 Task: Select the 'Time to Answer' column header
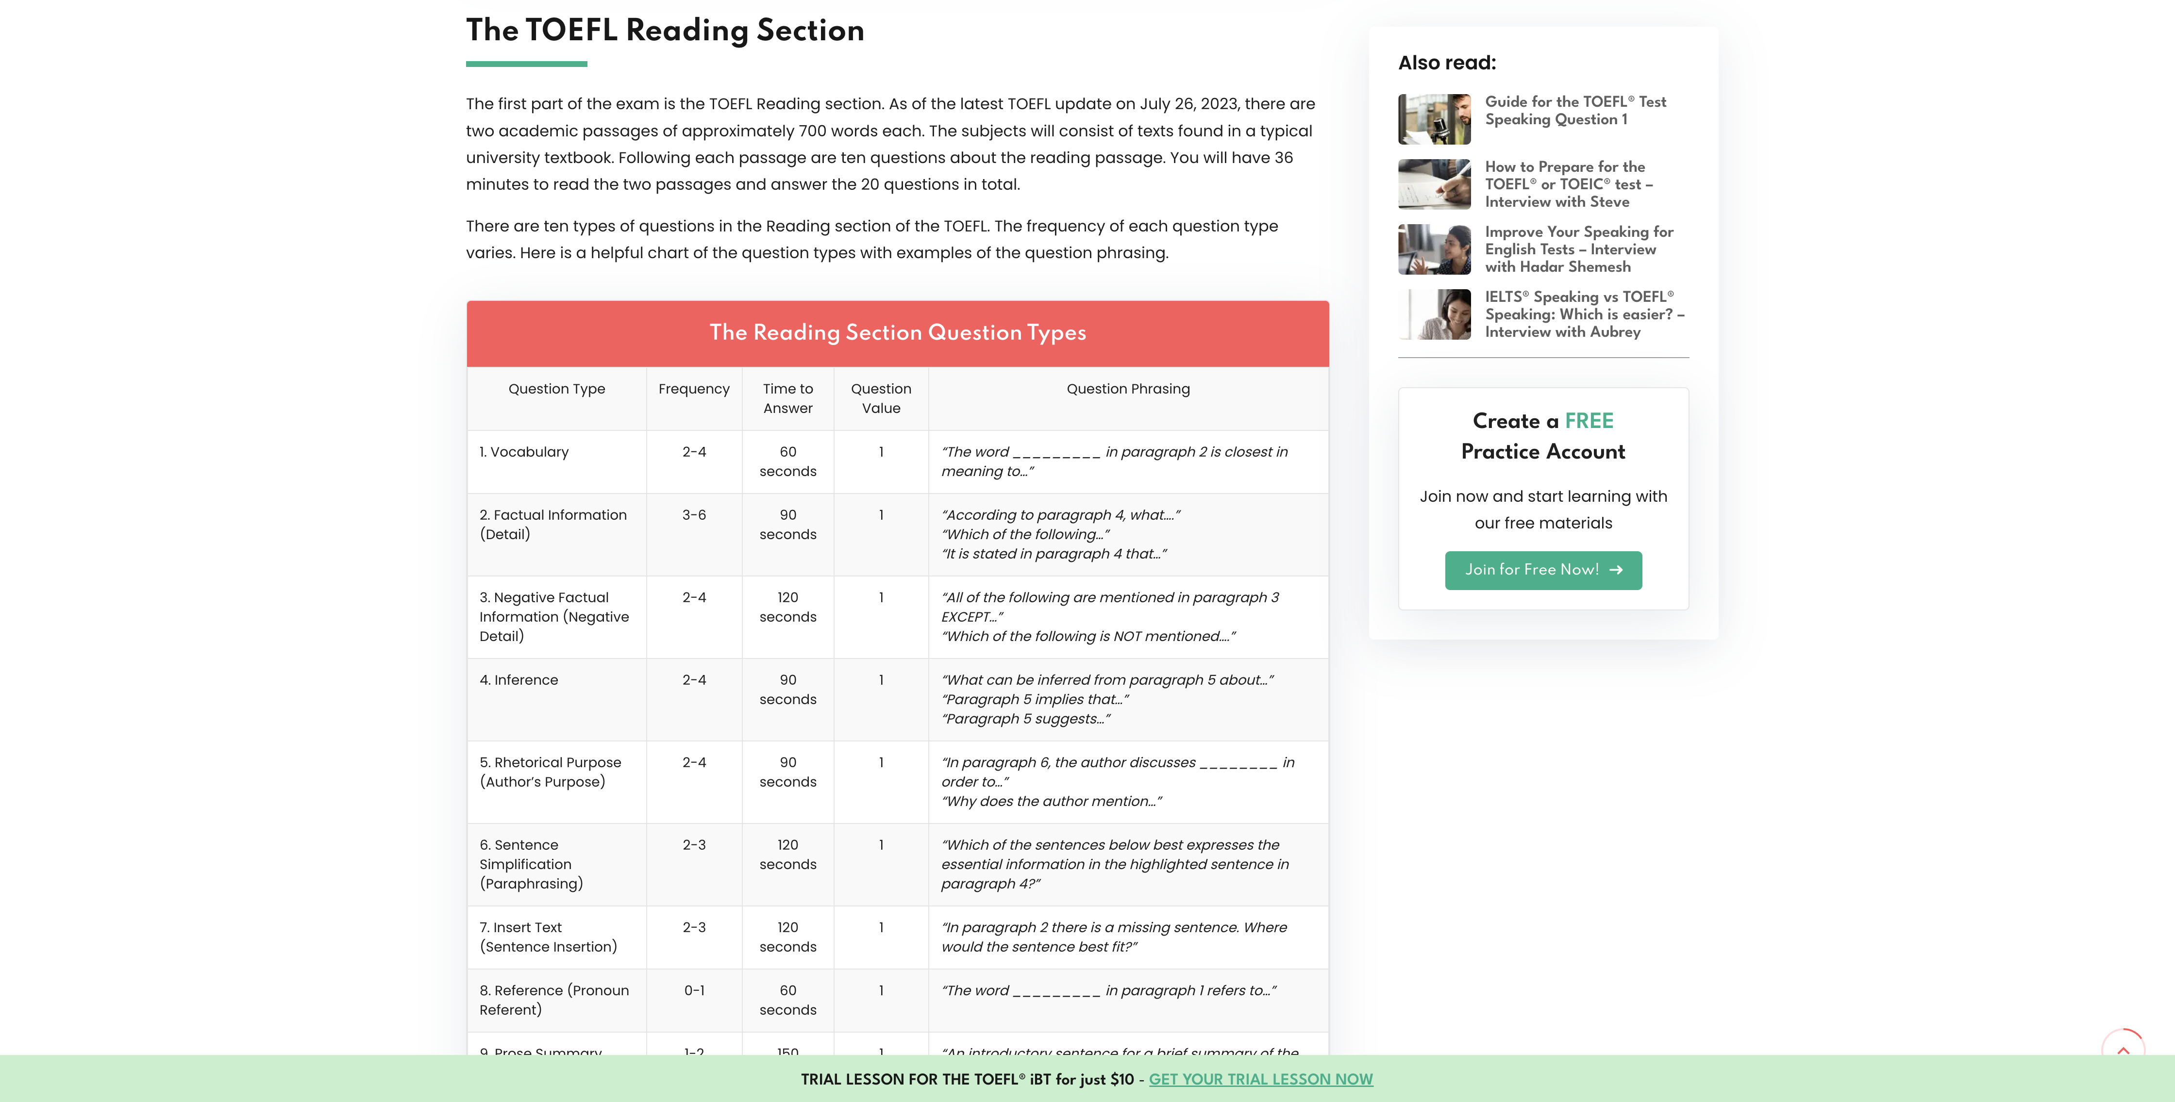(787, 398)
